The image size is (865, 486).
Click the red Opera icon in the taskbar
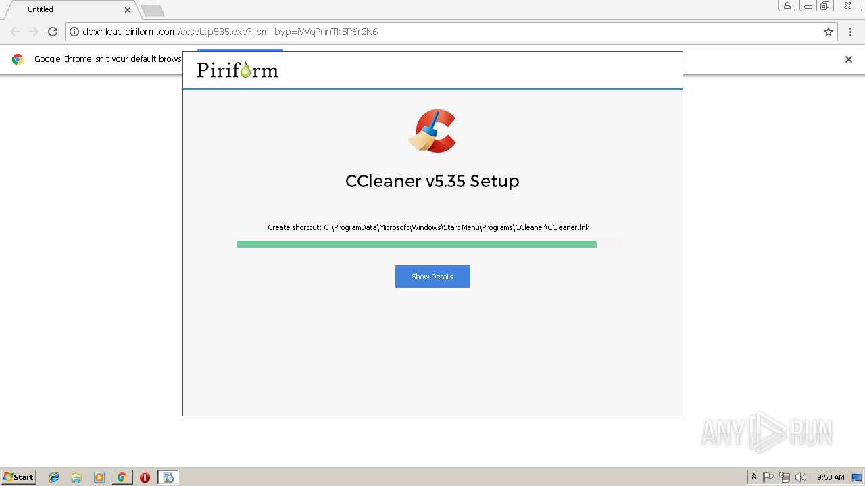(145, 477)
